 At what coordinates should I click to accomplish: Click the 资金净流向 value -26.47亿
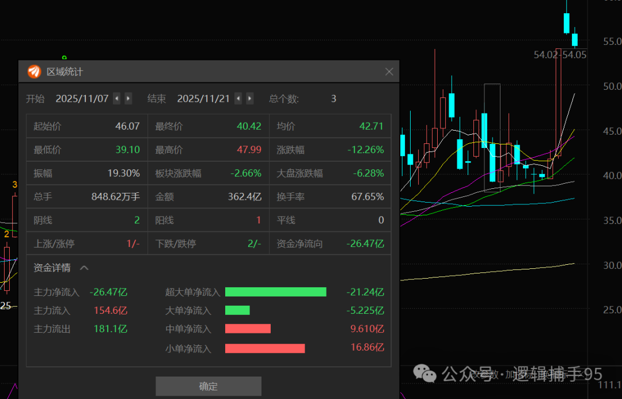tap(365, 244)
